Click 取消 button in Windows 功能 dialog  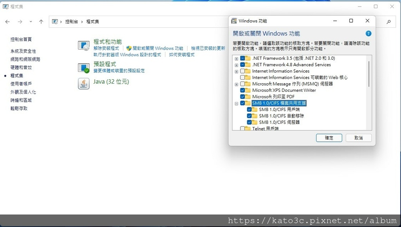[x=359, y=138]
